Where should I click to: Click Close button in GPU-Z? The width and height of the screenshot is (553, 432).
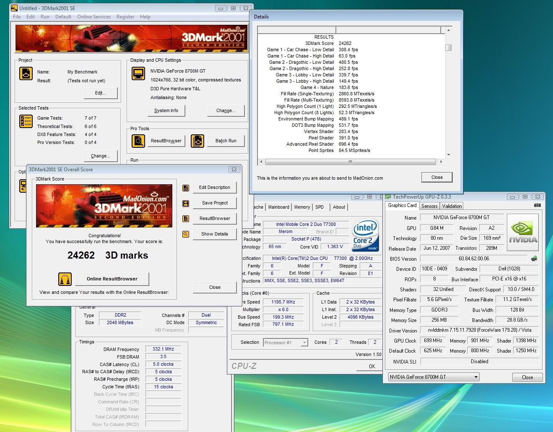click(527, 377)
